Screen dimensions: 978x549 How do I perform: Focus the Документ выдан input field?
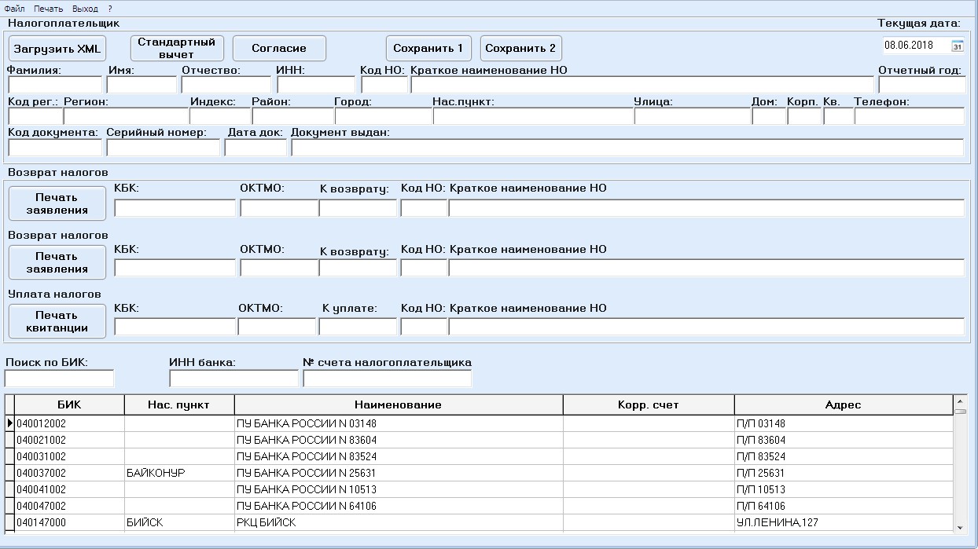coord(627,148)
